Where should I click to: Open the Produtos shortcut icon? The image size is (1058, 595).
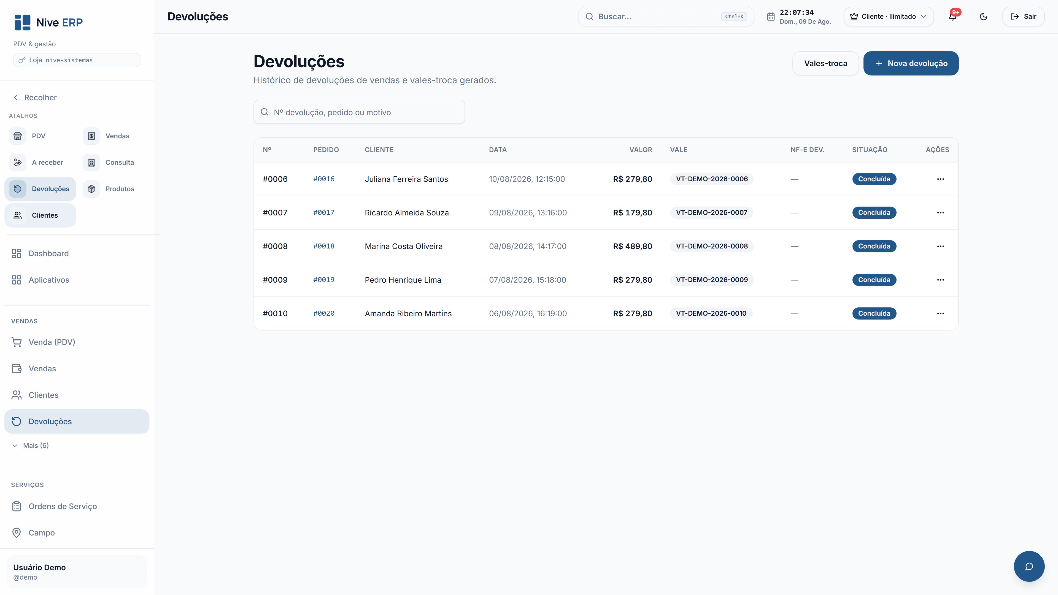point(91,189)
